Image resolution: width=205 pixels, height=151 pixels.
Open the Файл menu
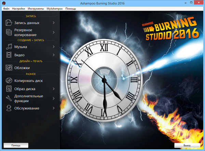(x=6, y=8)
